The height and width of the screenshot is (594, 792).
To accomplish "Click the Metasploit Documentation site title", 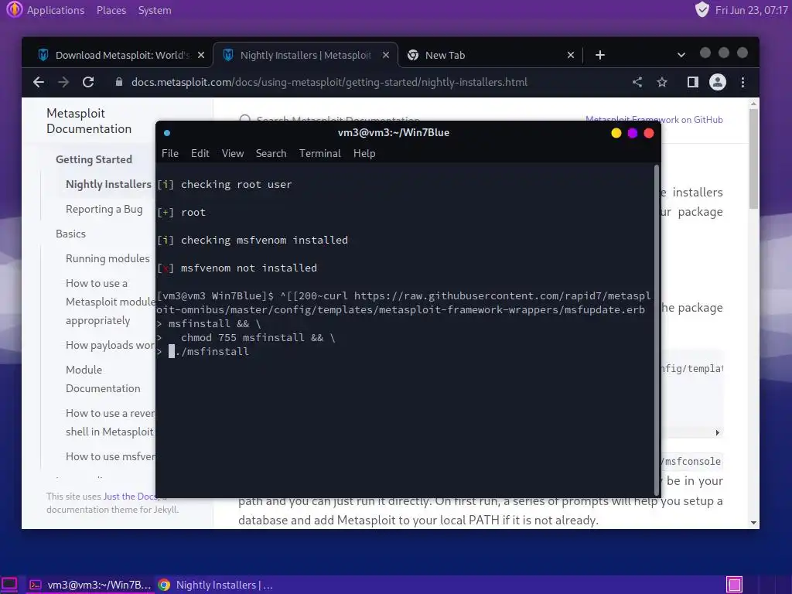I will (89, 121).
